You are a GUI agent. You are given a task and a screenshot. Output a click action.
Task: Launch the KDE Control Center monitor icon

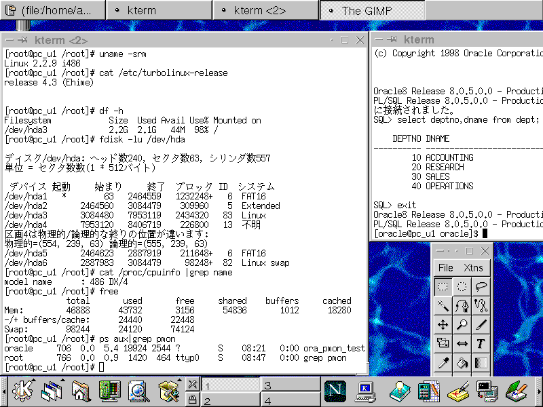pyautogui.click(x=110, y=391)
